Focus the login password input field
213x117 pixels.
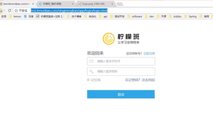tap(121, 72)
